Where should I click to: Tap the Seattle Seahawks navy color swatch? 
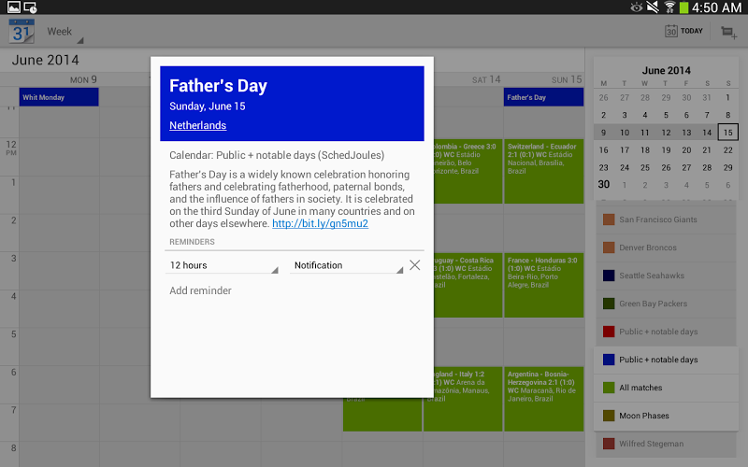click(x=609, y=276)
